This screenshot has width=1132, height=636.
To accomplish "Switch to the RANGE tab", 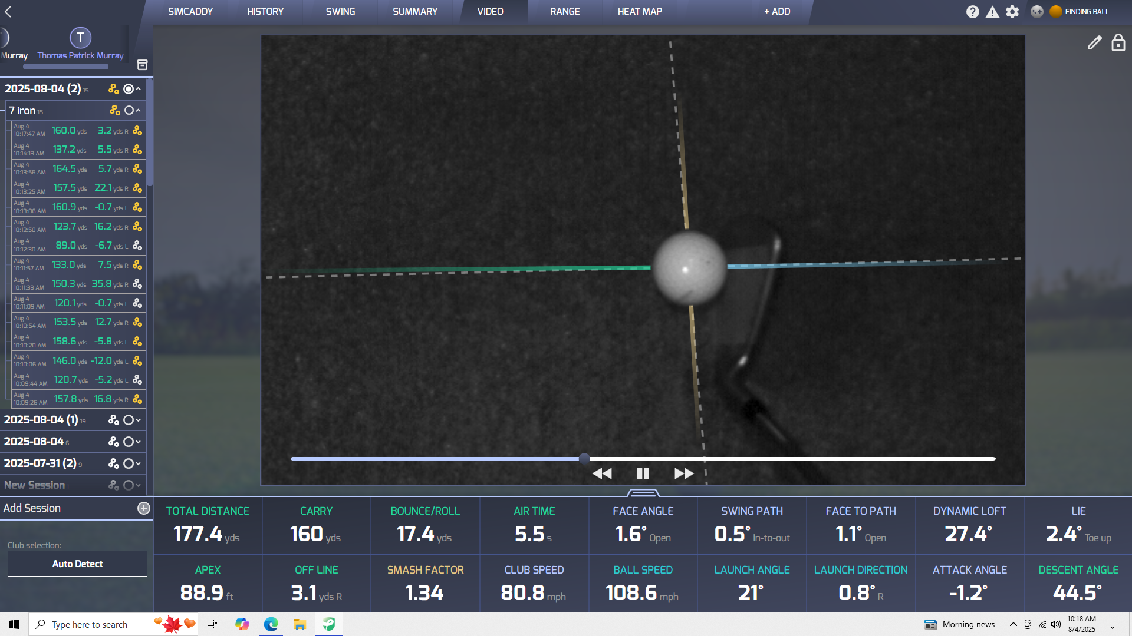I will pos(565,11).
